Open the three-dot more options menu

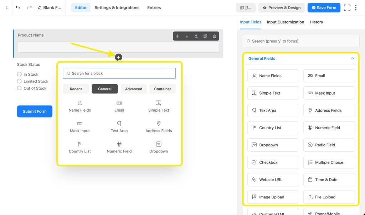click(x=356, y=8)
